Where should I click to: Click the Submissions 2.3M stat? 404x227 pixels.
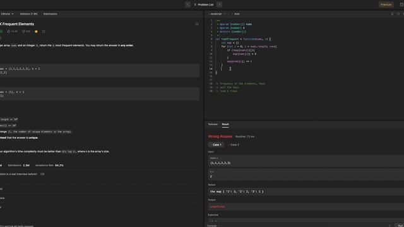18,165
